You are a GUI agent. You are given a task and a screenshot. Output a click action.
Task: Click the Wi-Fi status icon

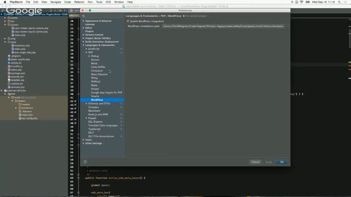302,2
